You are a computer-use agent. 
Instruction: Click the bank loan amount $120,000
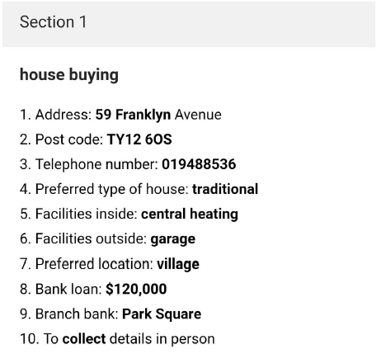point(136,289)
